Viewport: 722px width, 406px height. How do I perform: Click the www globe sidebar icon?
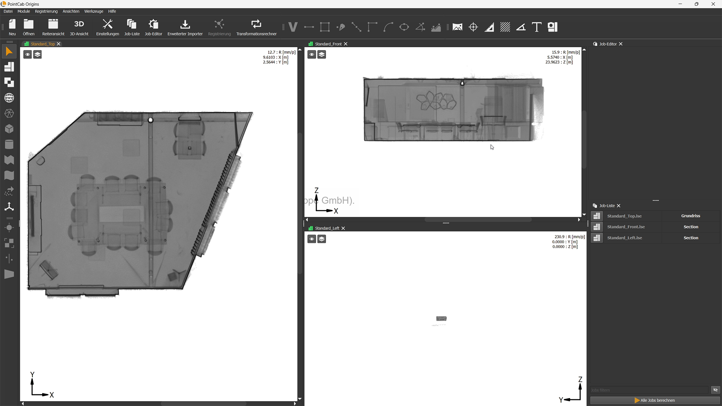click(9, 98)
